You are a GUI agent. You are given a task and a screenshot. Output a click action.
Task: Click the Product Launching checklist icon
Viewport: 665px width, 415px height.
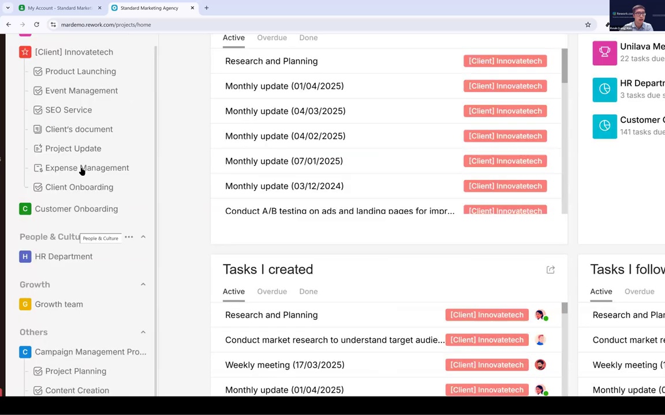pos(38,71)
